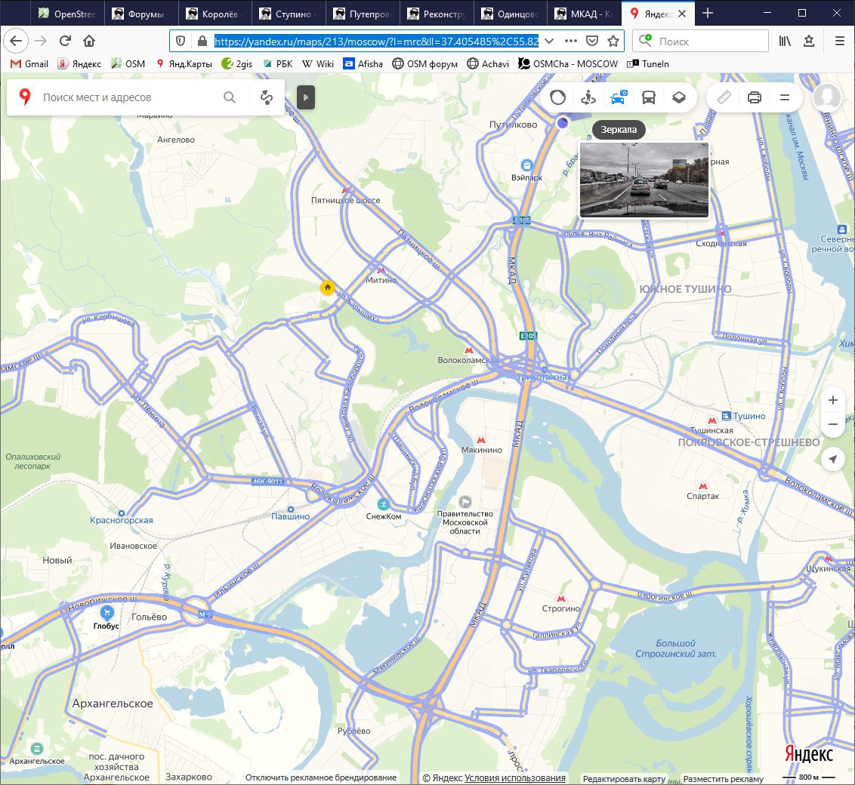Show site security padlock details

click(x=202, y=41)
